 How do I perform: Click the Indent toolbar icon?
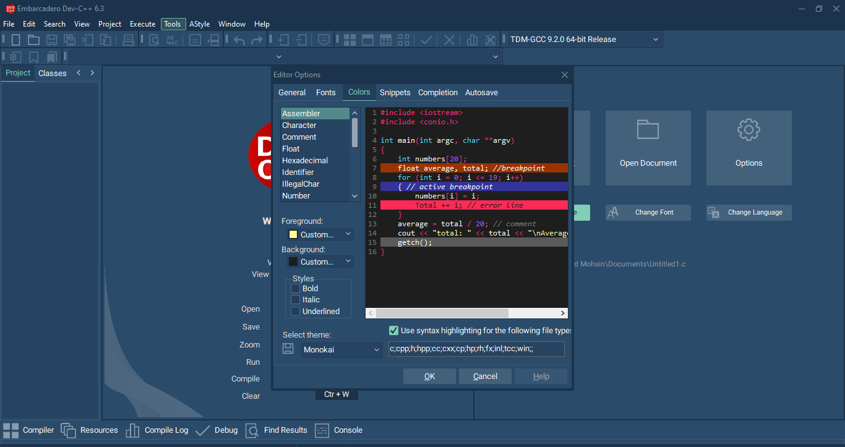283,40
